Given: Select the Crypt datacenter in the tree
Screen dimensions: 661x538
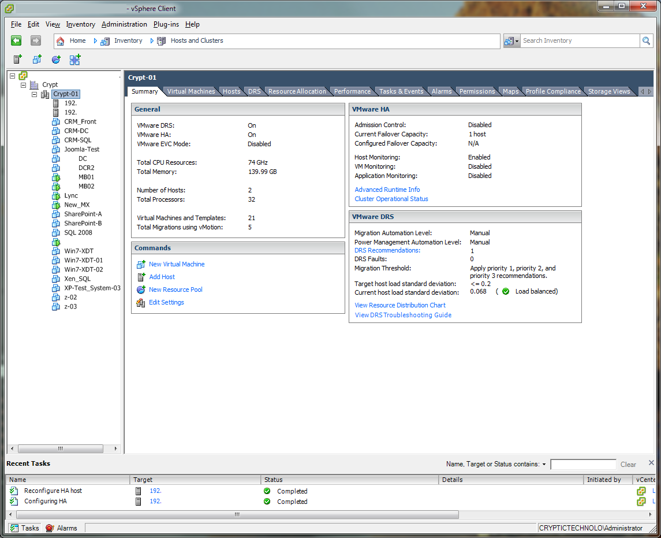Looking at the screenshot, I should 50,85.
